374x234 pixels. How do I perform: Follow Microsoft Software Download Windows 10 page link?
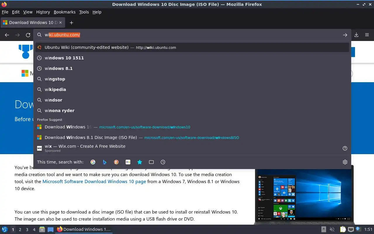pos(94,181)
